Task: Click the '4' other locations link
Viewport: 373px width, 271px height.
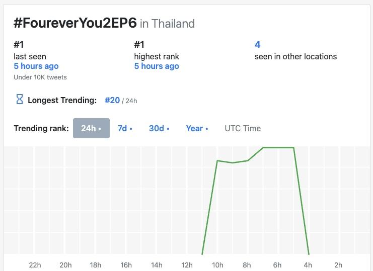Action: pos(258,45)
